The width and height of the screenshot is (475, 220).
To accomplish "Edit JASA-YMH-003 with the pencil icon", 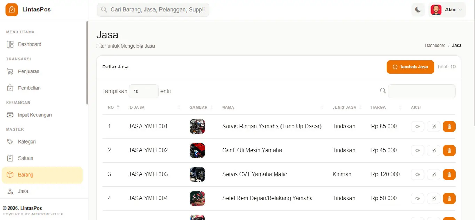I will tap(433, 174).
